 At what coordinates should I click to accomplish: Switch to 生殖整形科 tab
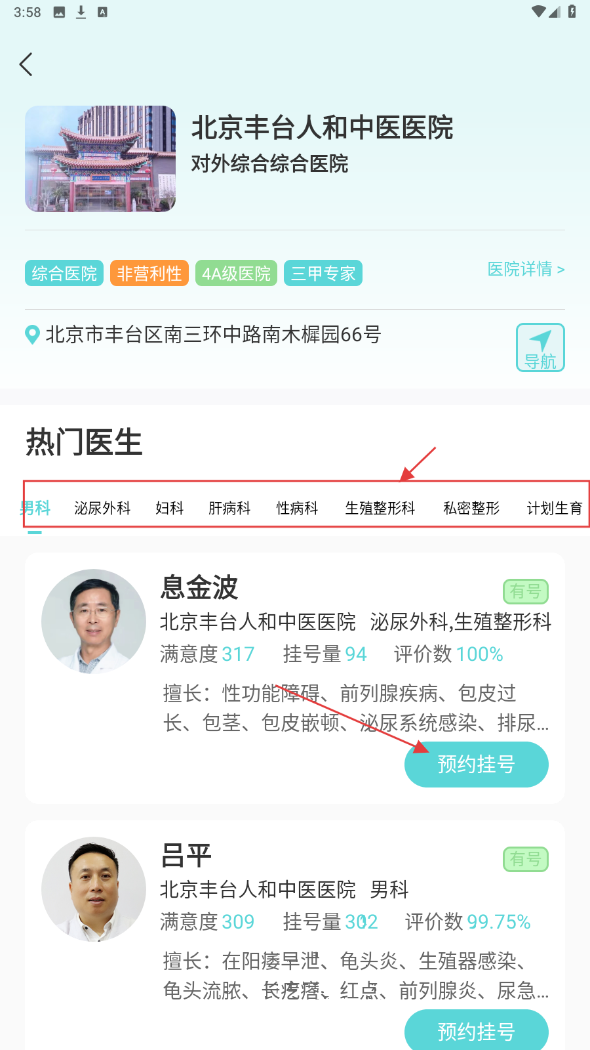(x=380, y=508)
